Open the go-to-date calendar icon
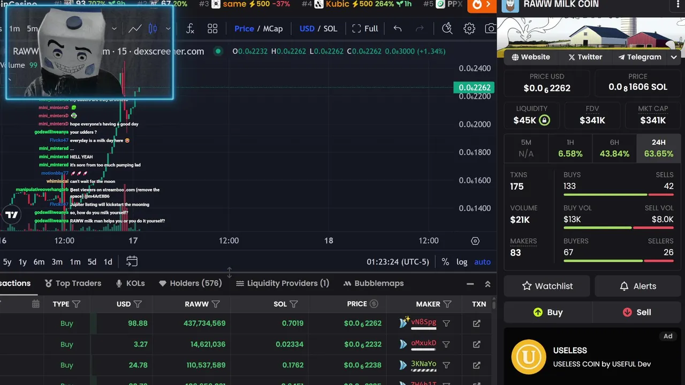Image resolution: width=685 pixels, height=385 pixels. 132,261
